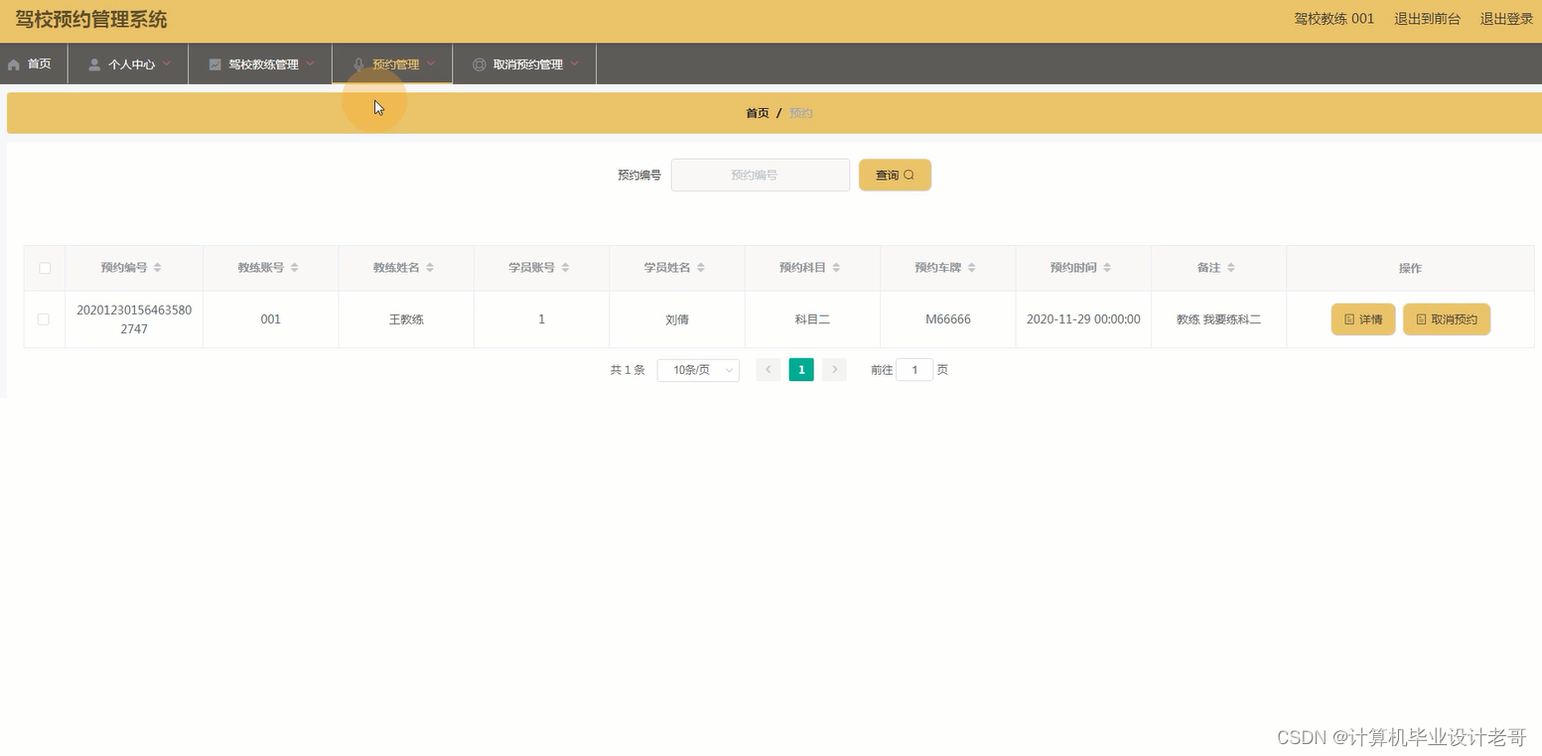Screen dimensions: 1542x756
Task: Sort by 学员账号 column arrows
Action: point(566,268)
